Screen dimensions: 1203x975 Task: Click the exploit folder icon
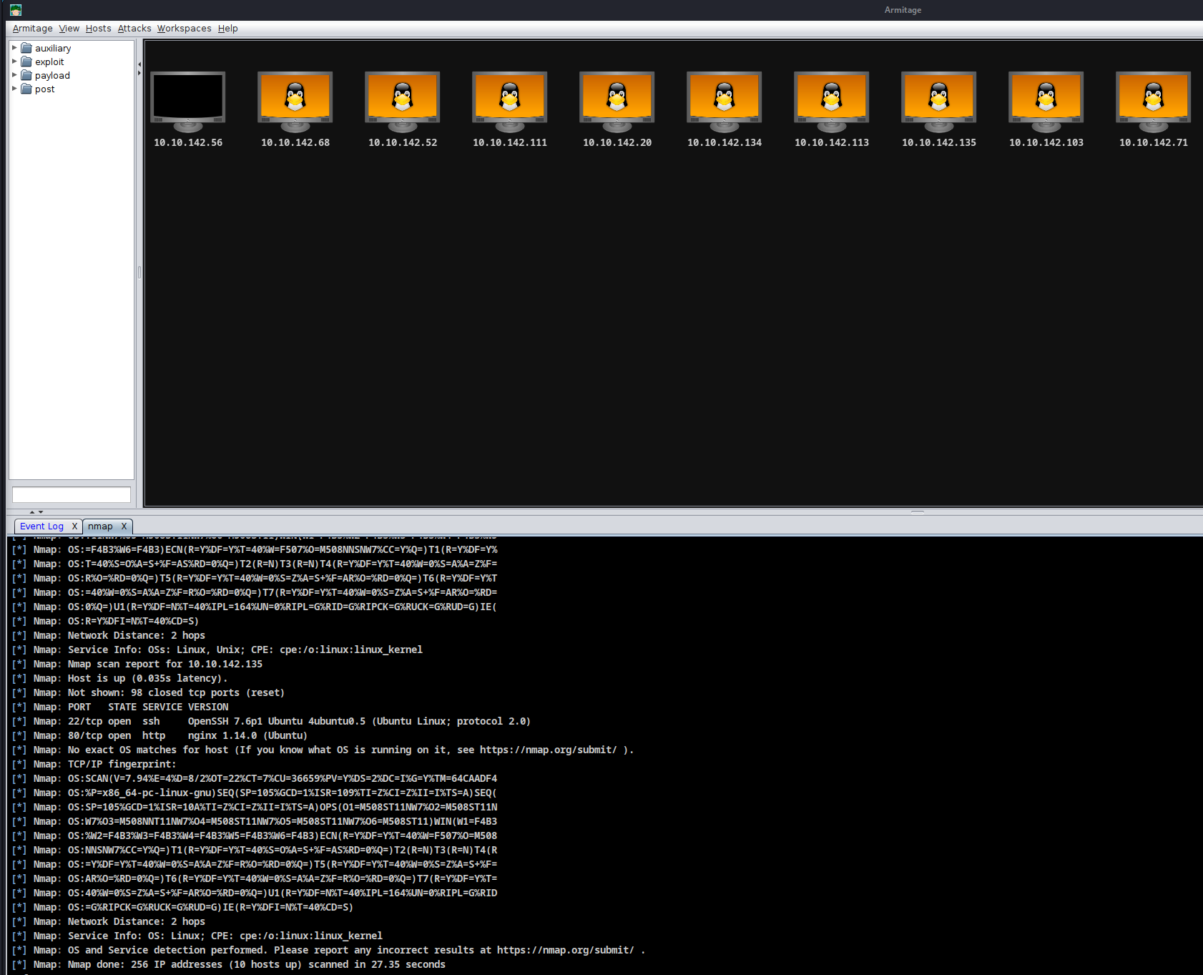tap(26, 62)
